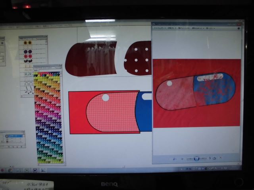Click the white circle on the pink capsule

[106, 97]
